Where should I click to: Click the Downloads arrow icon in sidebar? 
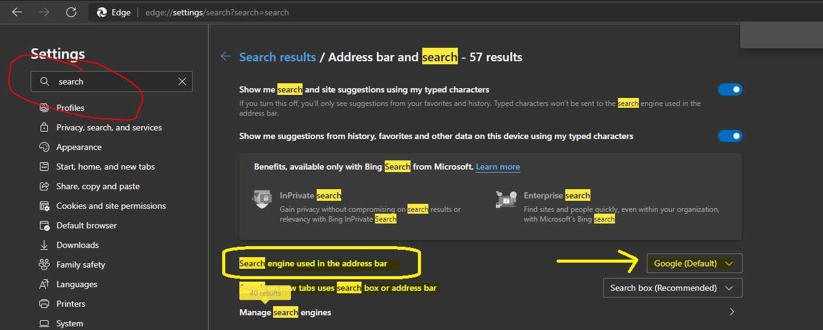point(44,245)
